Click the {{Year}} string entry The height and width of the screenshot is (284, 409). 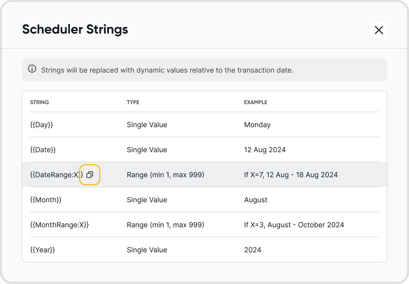pos(42,250)
